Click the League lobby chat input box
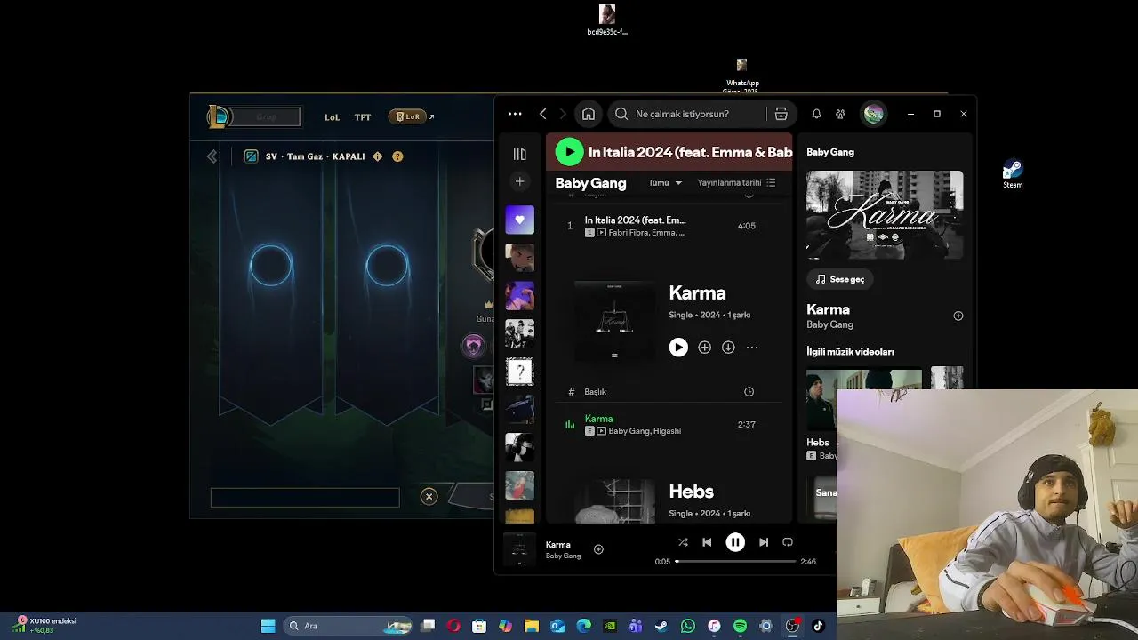This screenshot has height=640, width=1138. coord(305,498)
